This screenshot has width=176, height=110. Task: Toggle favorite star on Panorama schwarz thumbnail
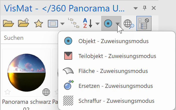[8, 92]
